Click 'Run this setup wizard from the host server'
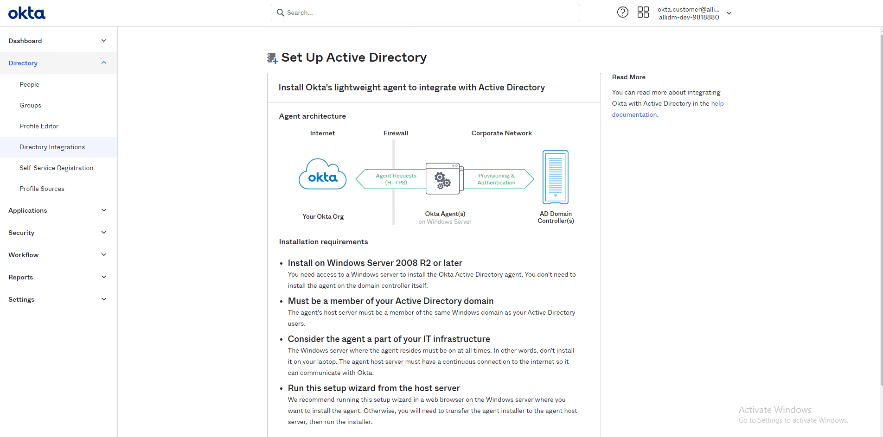The width and height of the screenshot is (883, 437). tap(374, 388)
